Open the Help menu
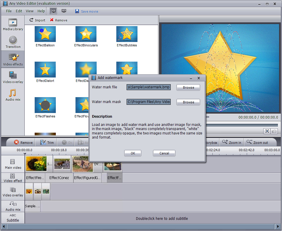Screen dimensions: 282x231 click(x=41, y=11)
